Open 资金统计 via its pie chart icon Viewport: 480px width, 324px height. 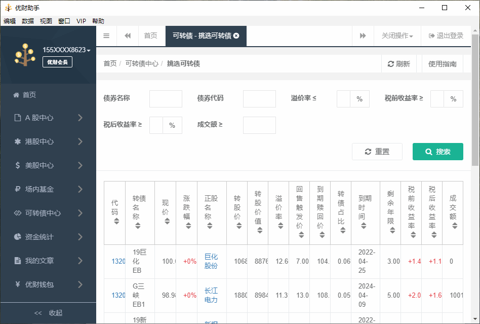(x=18, y=237)
